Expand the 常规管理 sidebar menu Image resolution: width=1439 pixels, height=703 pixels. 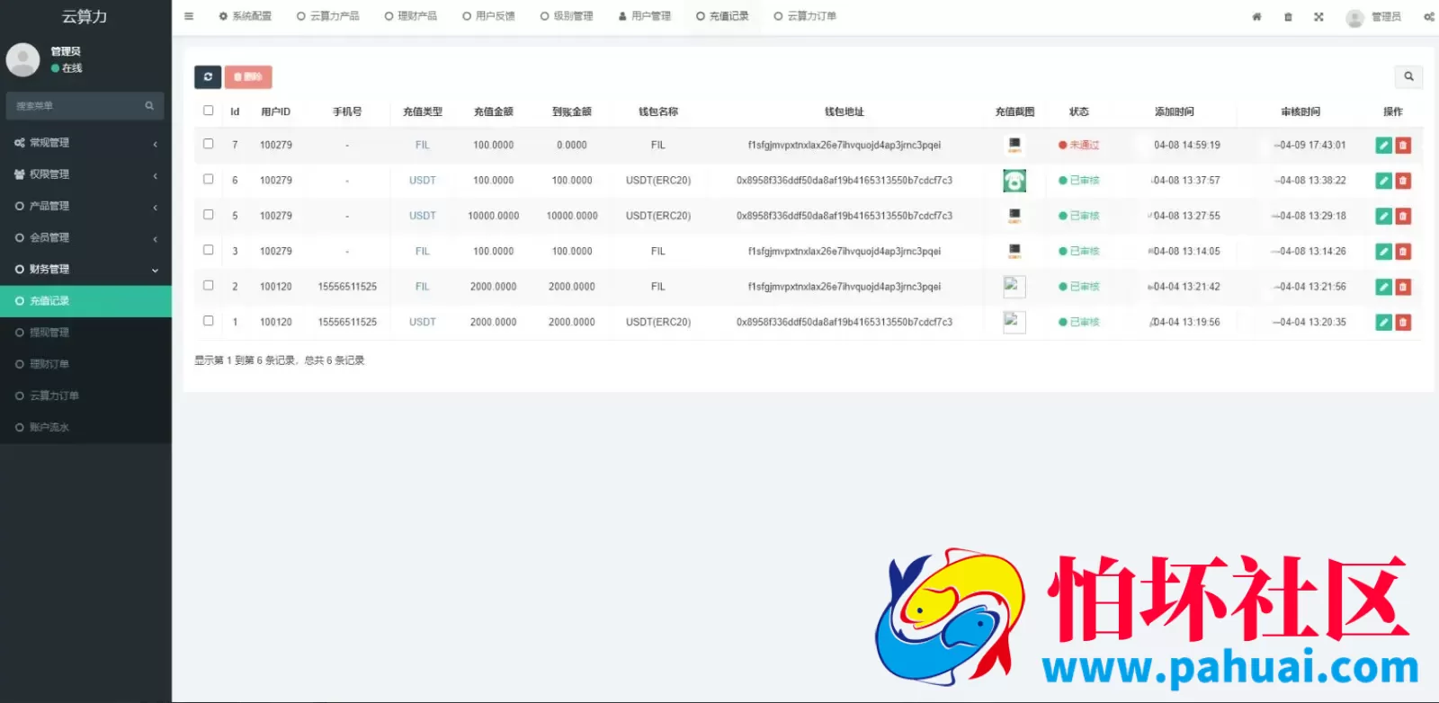point(85,143)
